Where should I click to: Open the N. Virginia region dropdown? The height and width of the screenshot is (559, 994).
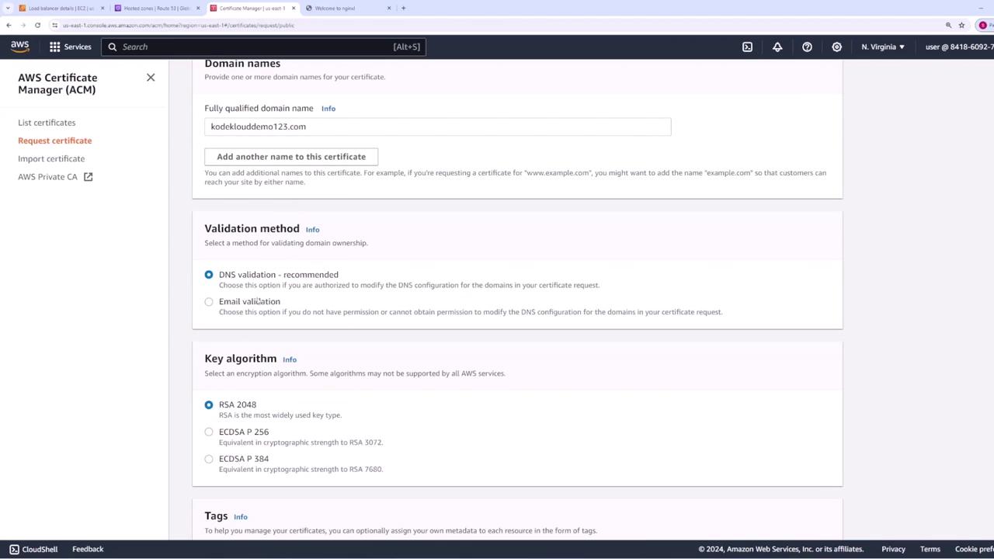(x=883, y=47)
